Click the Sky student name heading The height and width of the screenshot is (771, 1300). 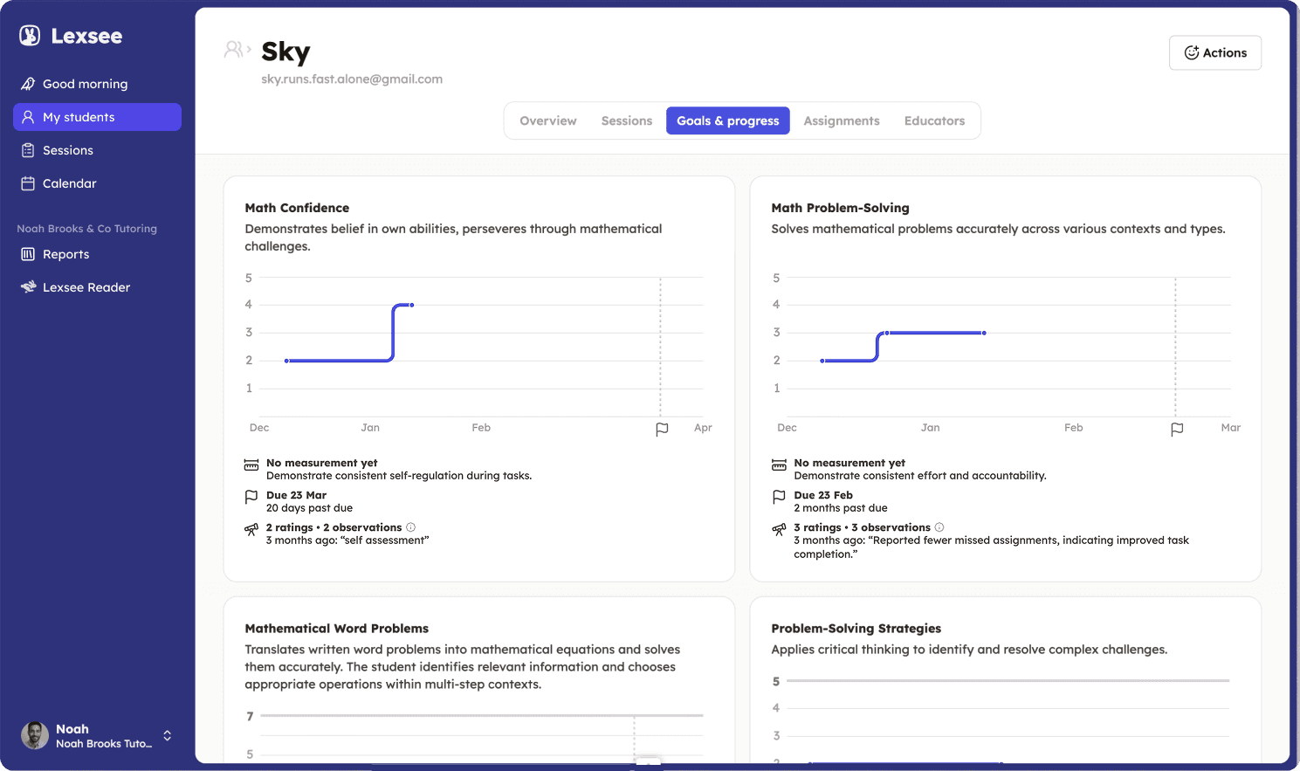coord(285,52)
